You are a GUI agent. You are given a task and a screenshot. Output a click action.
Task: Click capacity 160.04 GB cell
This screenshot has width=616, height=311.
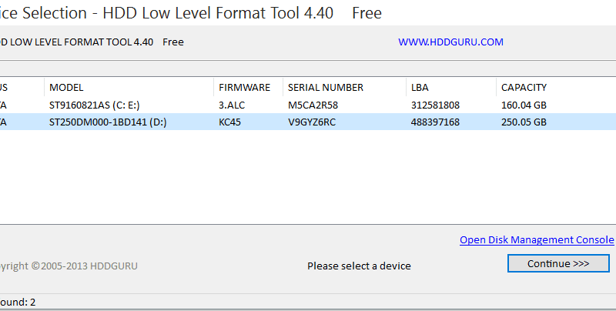pyautogui.click(x=524, y=105)
